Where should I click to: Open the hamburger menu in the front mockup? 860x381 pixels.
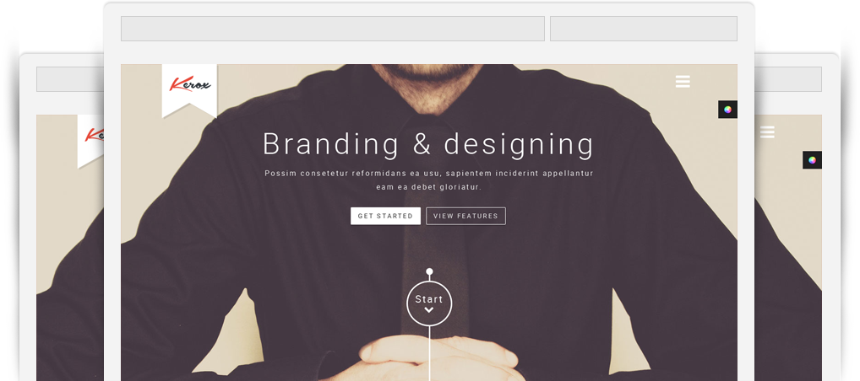(x=683, y=82)
